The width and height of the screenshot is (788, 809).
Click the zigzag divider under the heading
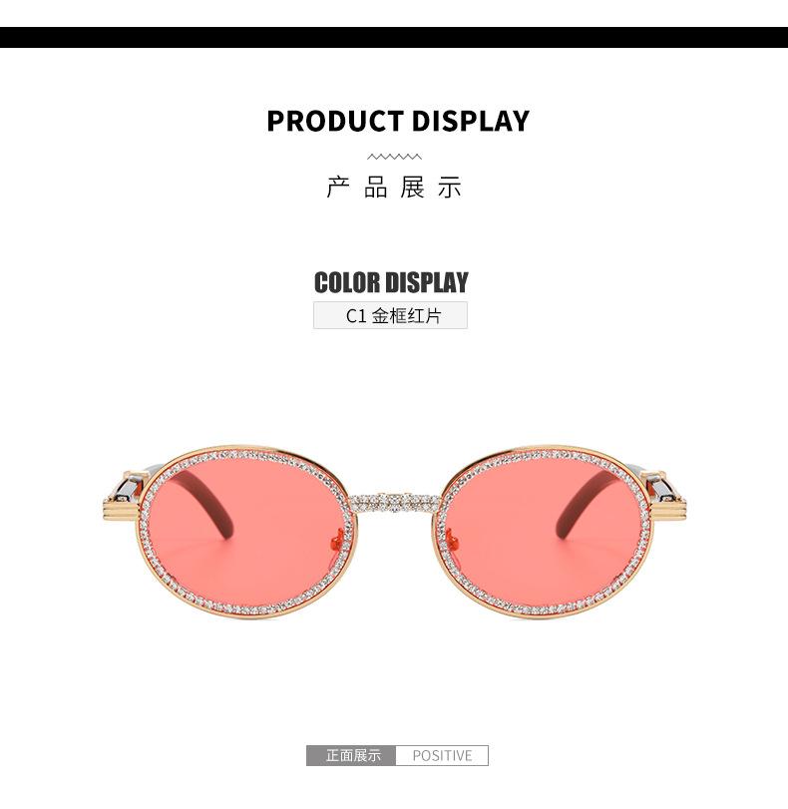pyautogui.click(x=394, y=157)
